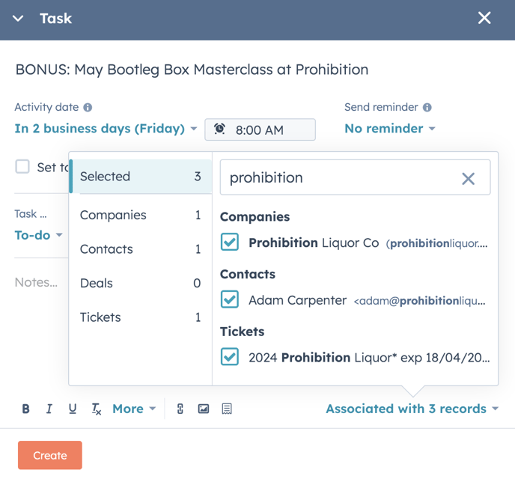
Task: Insert an image into the notes
Action: coord(203,409)
